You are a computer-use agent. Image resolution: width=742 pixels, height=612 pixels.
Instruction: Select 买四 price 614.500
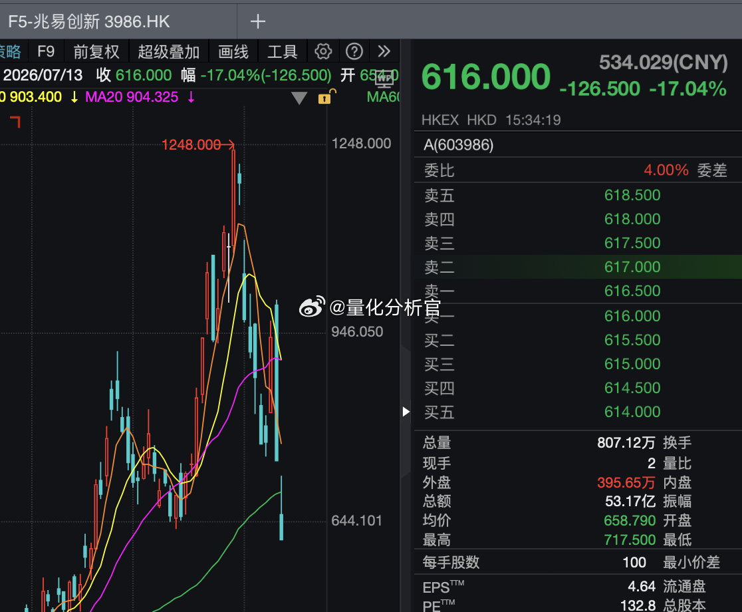click(x=632, y=388)
